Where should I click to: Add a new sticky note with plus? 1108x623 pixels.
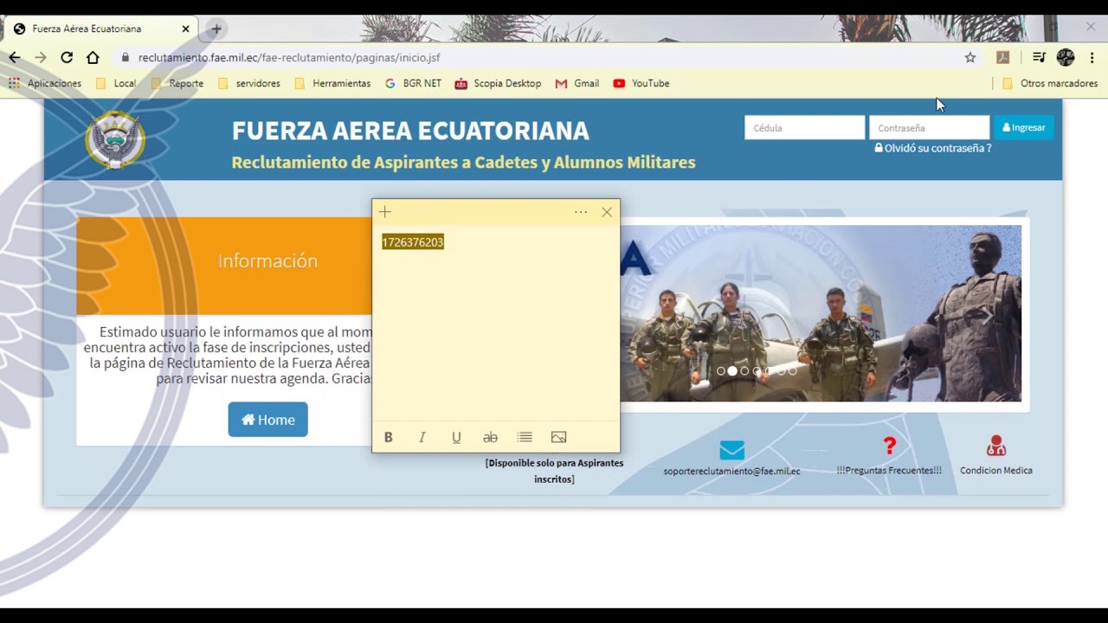point(385,212)
